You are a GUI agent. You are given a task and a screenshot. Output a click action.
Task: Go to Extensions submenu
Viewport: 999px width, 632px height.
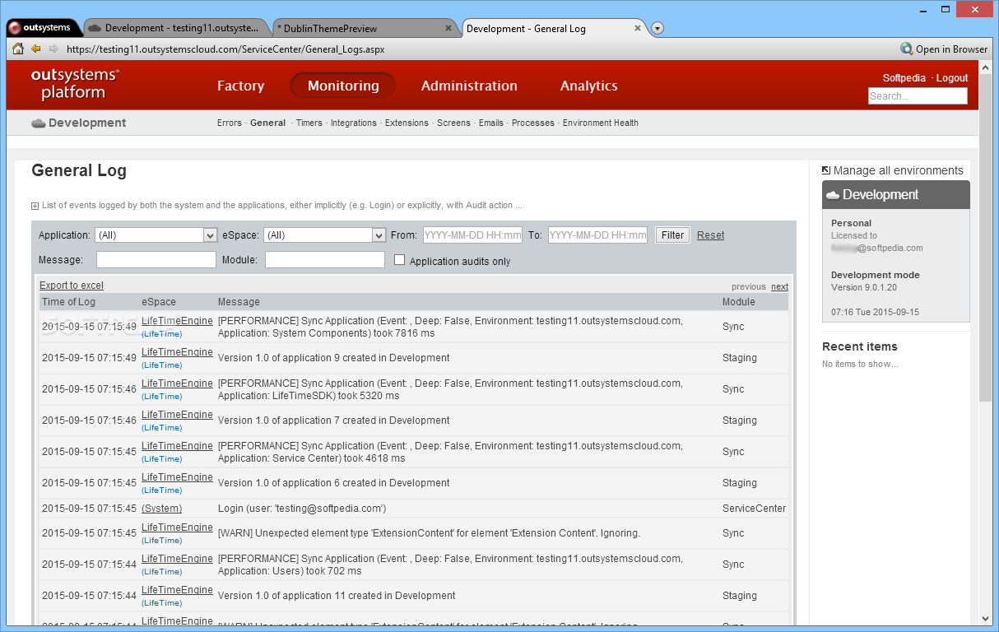[x=407, y=123]
